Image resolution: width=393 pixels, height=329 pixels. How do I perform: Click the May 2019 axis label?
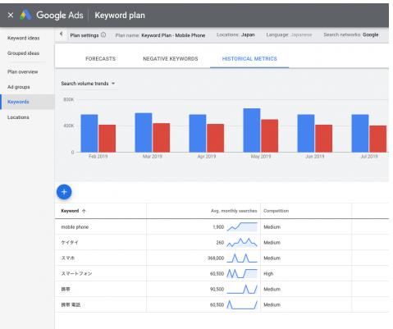(x=261, y=157)
